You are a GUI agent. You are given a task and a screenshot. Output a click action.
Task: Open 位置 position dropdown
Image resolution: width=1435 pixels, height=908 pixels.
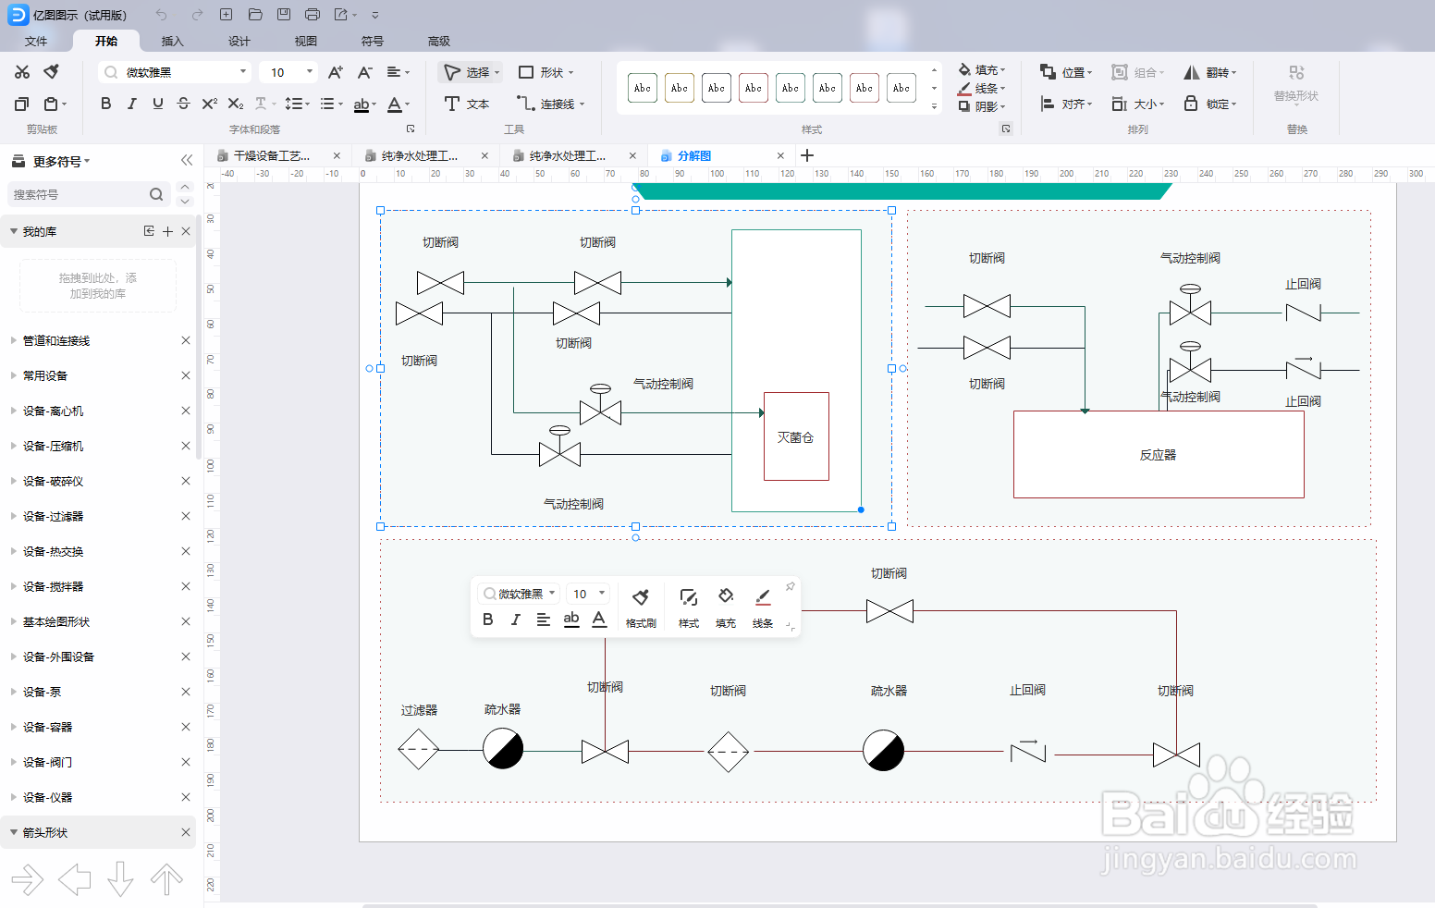tap(1066, 72)
